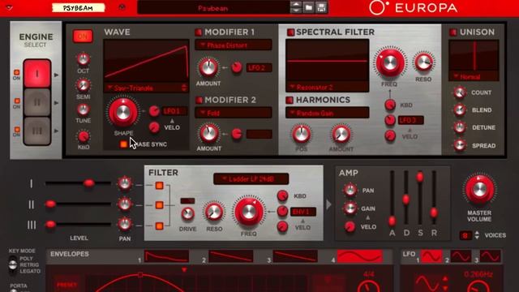519x292 pixels.
Task: Click the Unison DETUNE knob
Action: (460, 127)
